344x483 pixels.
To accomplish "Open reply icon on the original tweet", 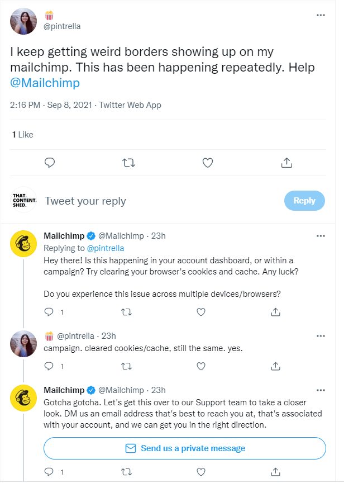I will (50, 163).
